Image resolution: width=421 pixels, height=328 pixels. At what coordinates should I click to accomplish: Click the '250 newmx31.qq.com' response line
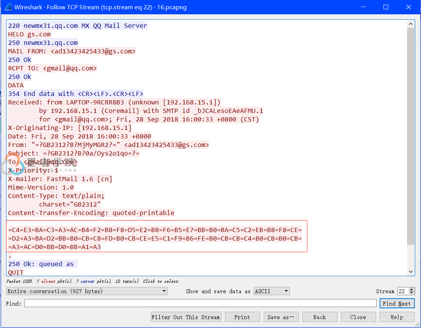coord(43,43)
